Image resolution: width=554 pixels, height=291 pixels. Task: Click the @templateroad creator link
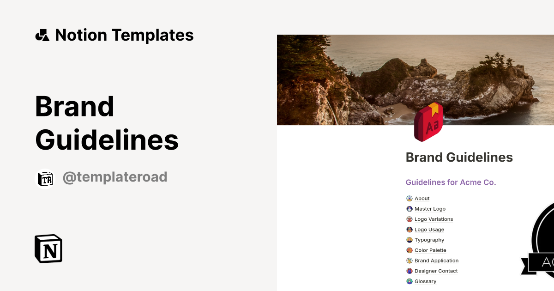[114, 177]
